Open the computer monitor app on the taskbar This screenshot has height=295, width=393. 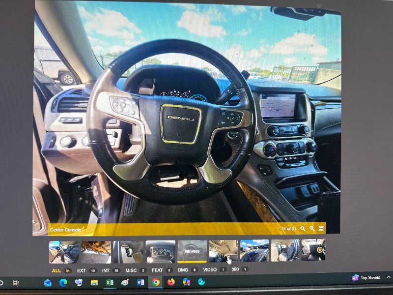tap(79, 282)
